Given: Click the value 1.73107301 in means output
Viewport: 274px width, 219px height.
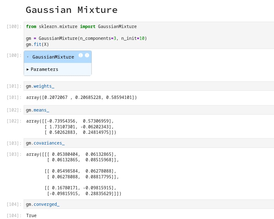Looking at the screenshot, I should [62, 127].
